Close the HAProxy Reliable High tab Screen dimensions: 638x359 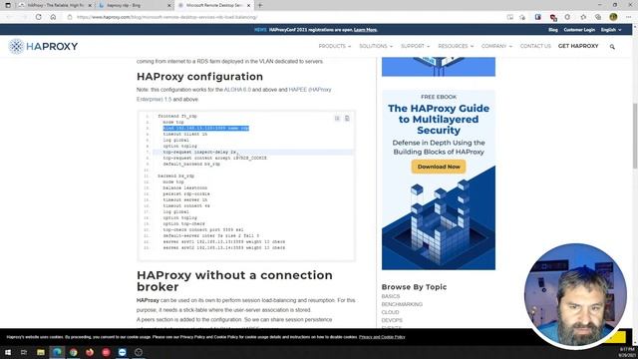tap(90, 5)
